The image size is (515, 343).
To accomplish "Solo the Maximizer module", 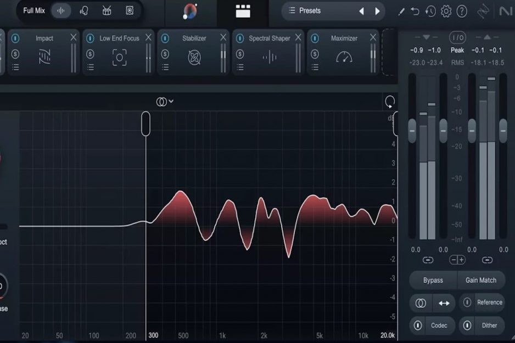I will [x=315, y=53].
